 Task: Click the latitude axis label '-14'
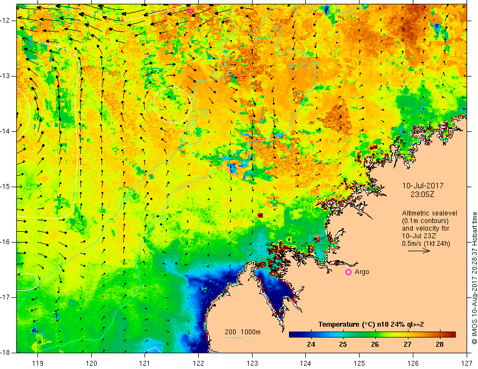click(x=5, y=131)
